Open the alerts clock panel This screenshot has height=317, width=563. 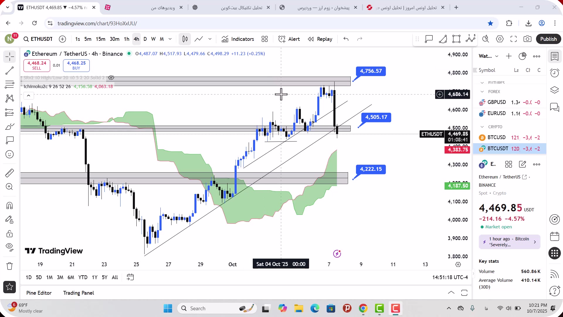(x=554, y=73)
